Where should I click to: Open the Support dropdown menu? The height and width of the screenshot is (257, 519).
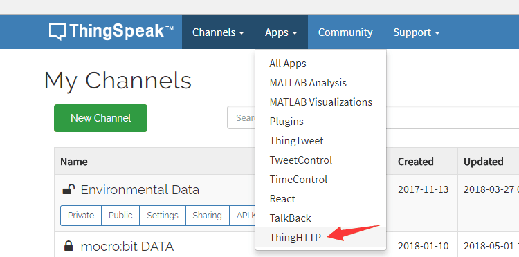(x=417, y=32)
